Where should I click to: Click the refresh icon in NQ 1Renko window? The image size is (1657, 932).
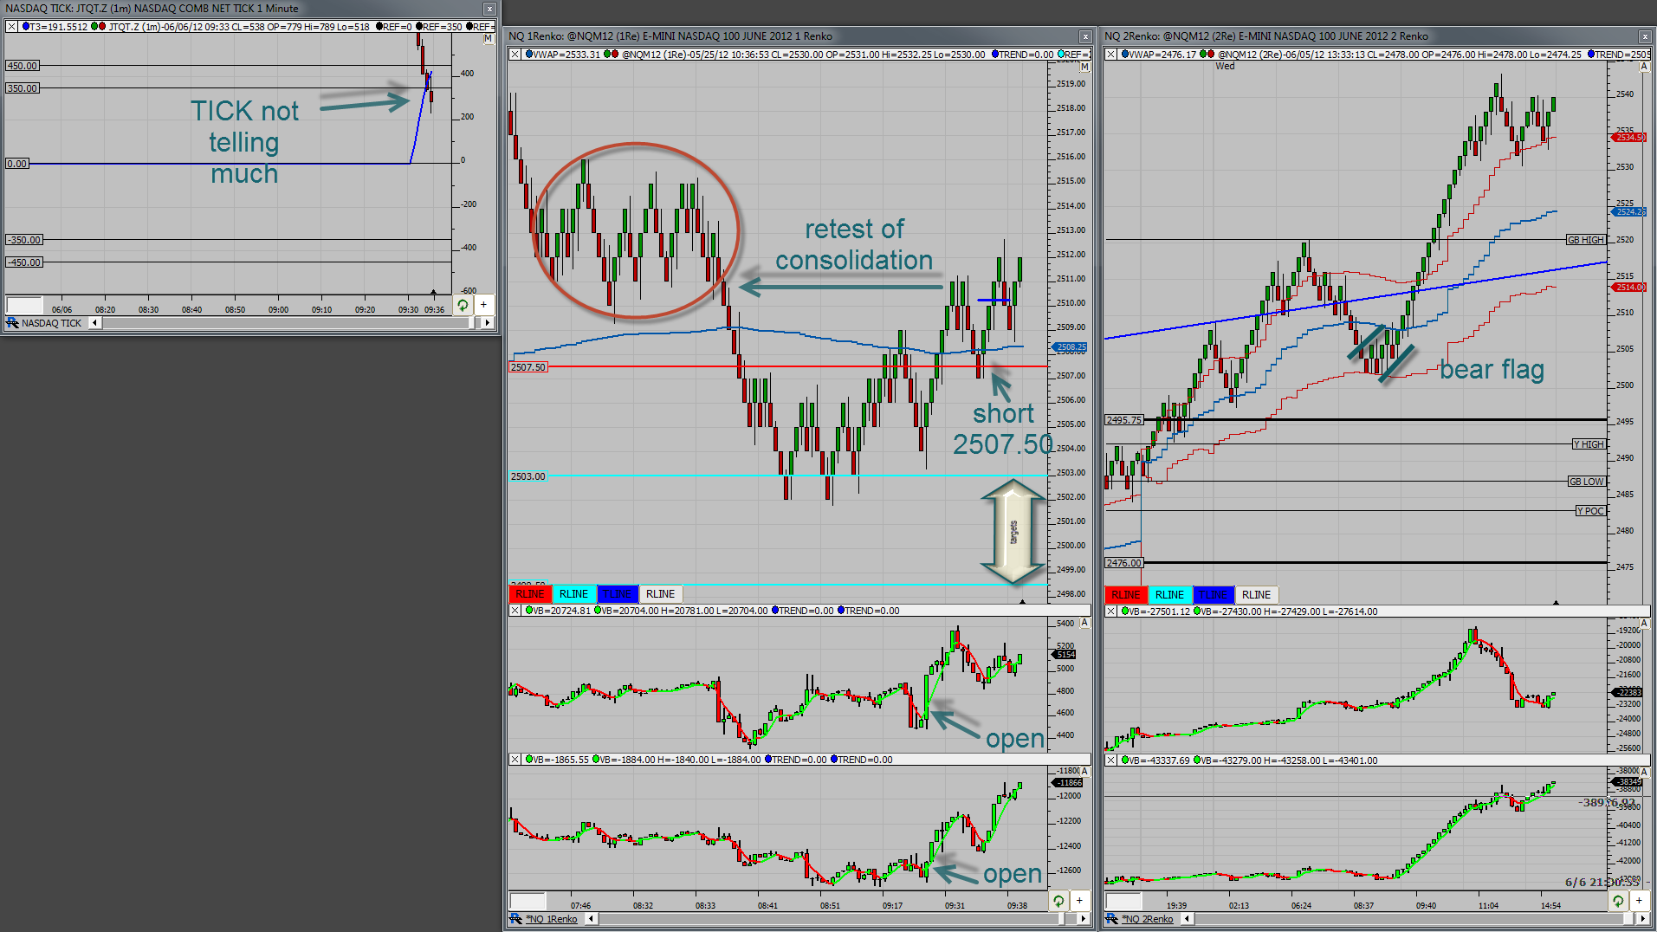pos(1058,901)
